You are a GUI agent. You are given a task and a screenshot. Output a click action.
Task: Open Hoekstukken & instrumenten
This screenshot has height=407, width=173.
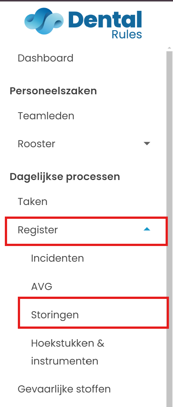[x=68, y=352]
